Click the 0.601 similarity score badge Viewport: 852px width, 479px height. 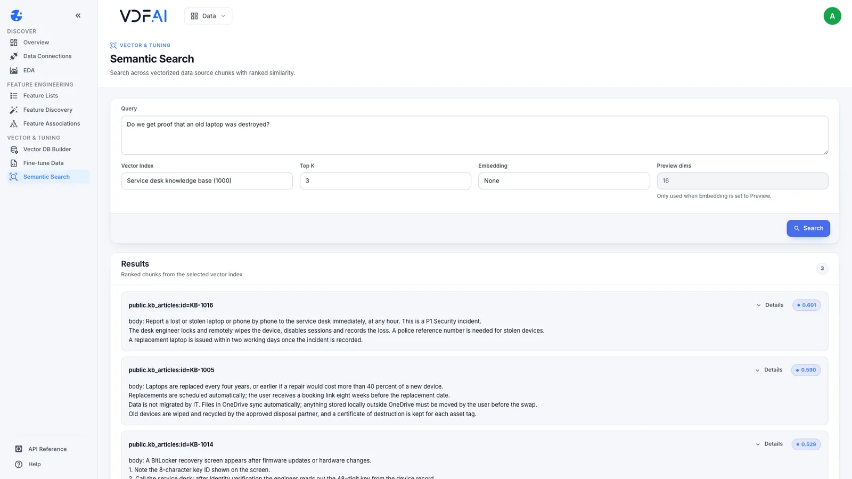[x=806, y=305]
